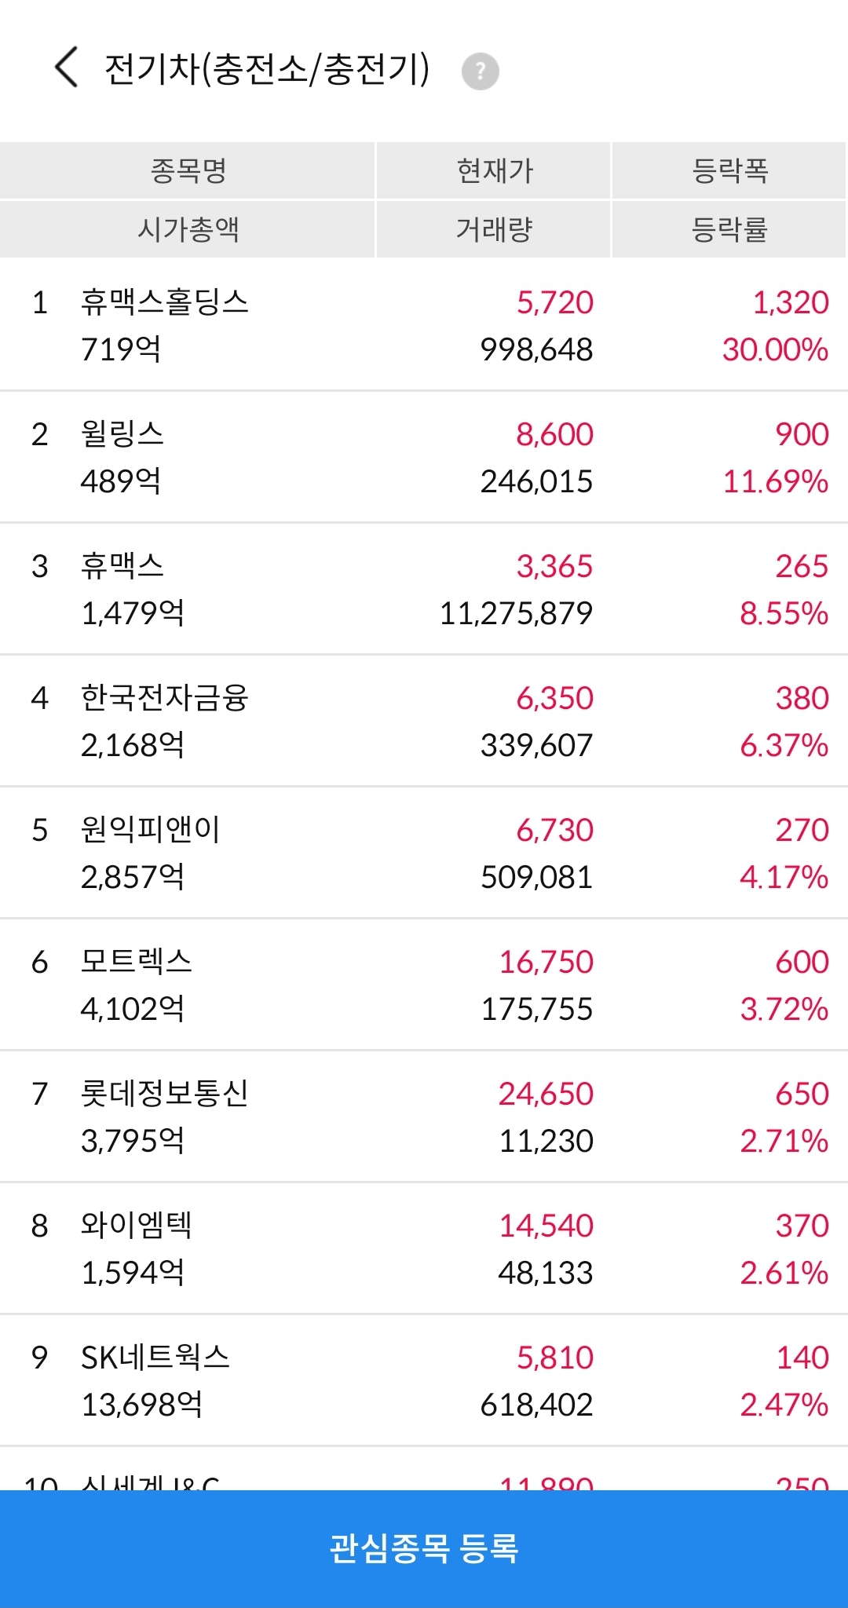Open the question mark help icon

480,71
